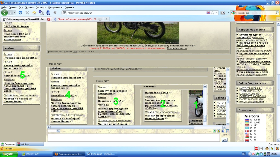Visit DOMINATOR-CLUB.RU link

pyautogui.click(x=252, y=96)
